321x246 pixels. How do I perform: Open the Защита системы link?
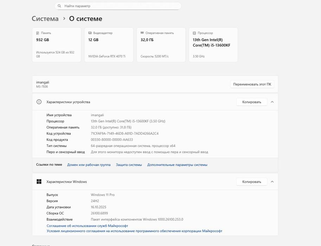[129, 165]
